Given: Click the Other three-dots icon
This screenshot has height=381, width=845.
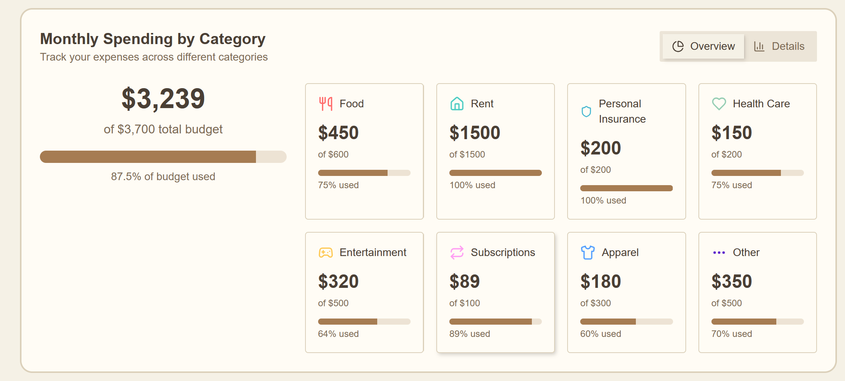Looking at the screenshot, I should point(719,253).
